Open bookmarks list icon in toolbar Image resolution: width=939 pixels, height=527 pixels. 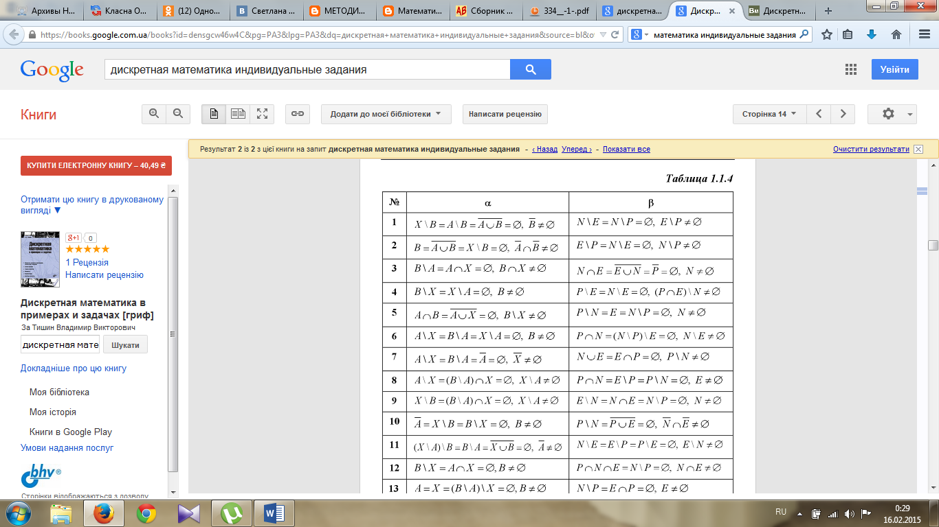[848, 34]
